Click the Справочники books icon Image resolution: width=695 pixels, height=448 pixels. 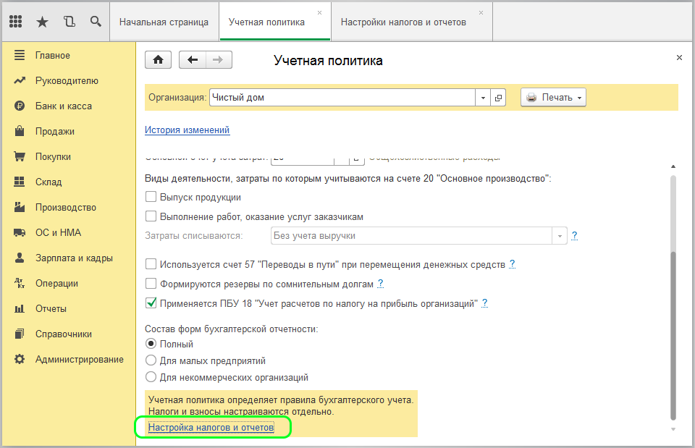pos(19,334)
